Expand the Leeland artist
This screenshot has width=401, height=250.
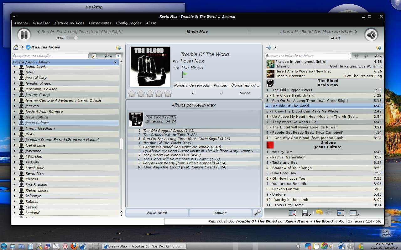tap(14, 213)
